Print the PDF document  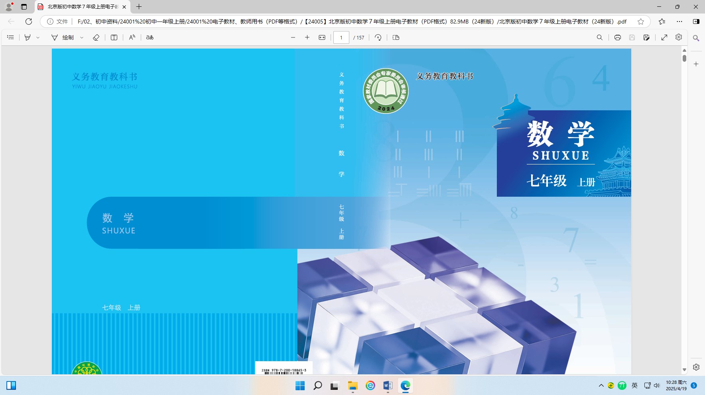click(x=617, y=37)
